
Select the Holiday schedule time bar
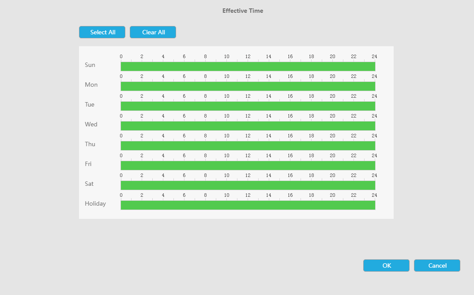coord(248,205)
